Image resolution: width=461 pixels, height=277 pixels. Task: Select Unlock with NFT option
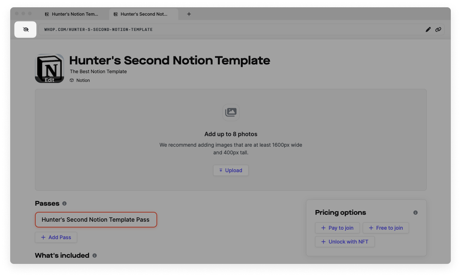[x=345, y=242]
